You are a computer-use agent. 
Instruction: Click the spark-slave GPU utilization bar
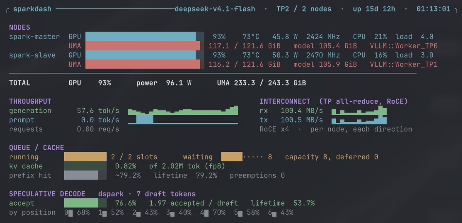click(145, 55)
